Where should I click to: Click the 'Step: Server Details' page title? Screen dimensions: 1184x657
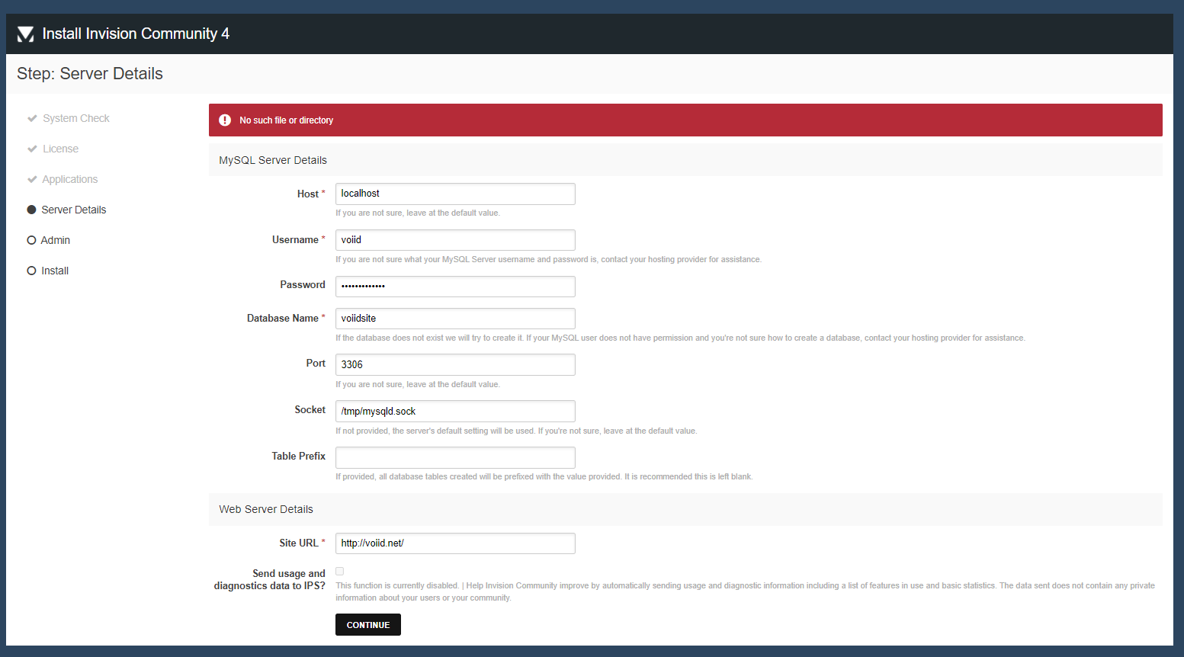click(x=90, y=74)
